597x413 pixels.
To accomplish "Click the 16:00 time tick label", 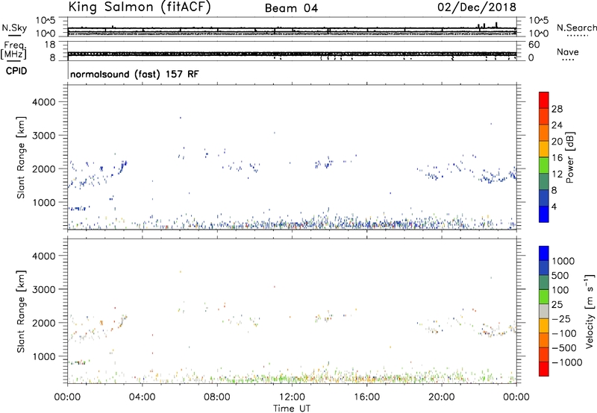I will [x=366, y=397].
